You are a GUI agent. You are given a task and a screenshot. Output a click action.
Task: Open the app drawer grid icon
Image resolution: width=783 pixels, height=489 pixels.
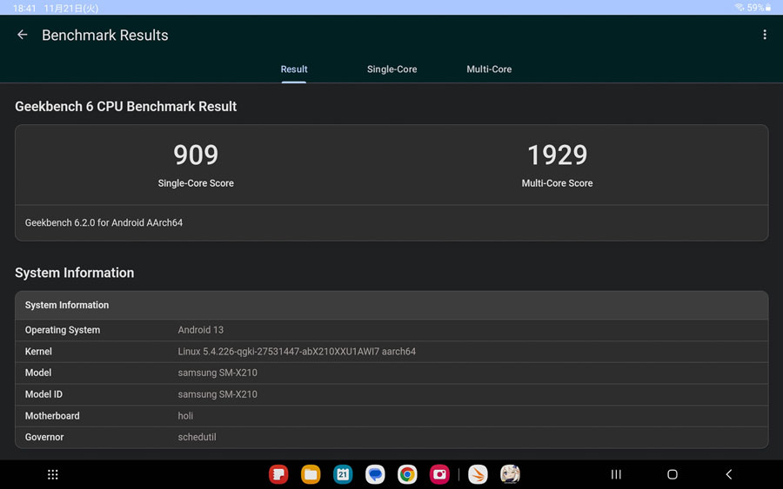pyautogui.click(x=52, y=474)
